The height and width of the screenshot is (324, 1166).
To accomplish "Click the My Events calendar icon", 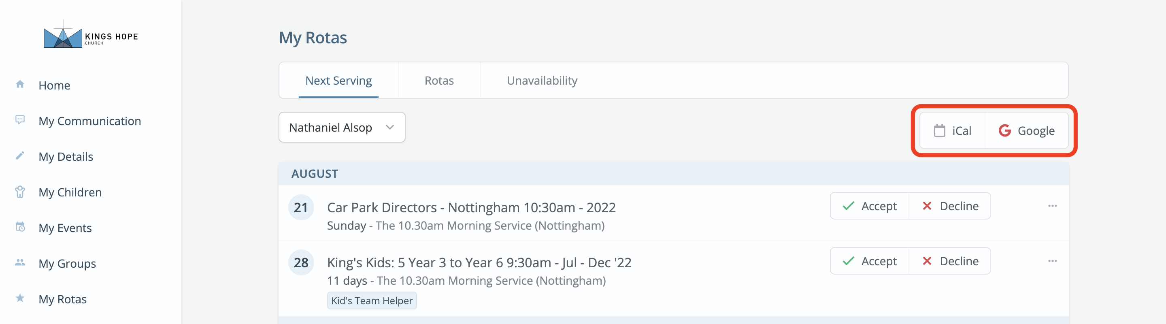I will click(x=20, y=227).
